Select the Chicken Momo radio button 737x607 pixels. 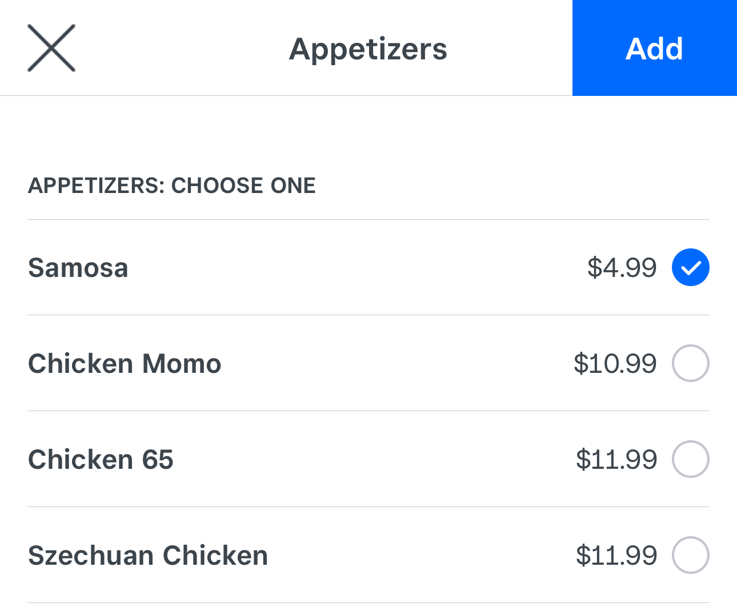tap(690, 363)
